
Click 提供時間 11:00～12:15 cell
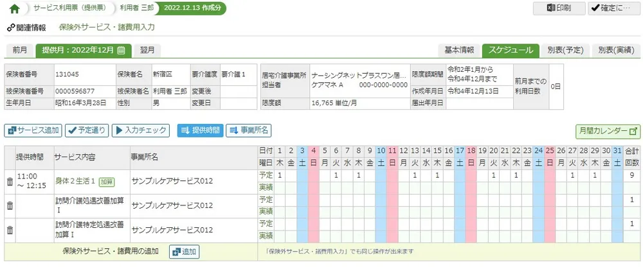click(x=35, y=182)
